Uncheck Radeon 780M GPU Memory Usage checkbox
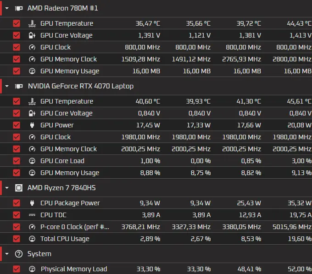Image resolution: width=312 pixels, height=274 pixels. (17, 71)
